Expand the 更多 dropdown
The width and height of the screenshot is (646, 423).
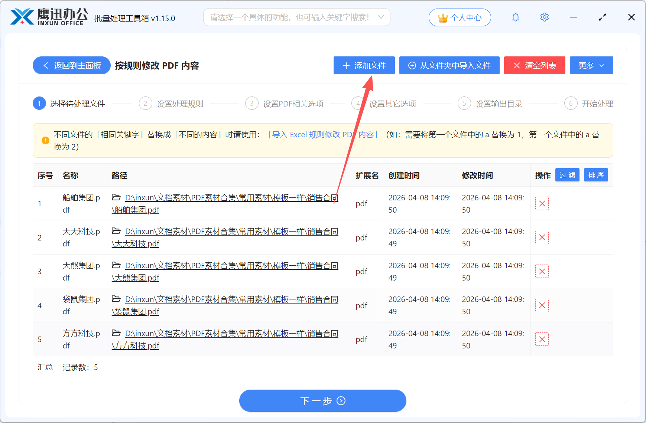tap(591, 65)
